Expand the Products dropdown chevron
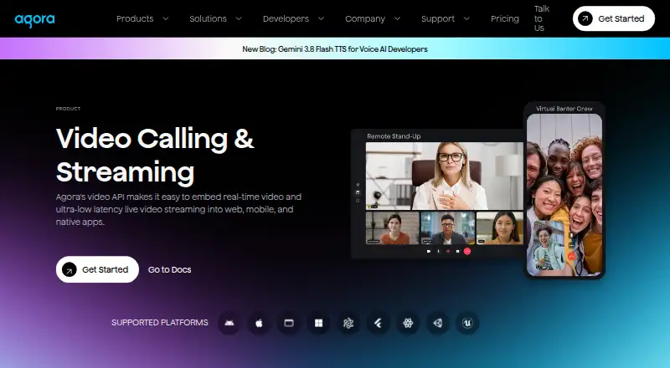Screen dimensions: 670x368 pyautogui.click(x=165, y=18)
